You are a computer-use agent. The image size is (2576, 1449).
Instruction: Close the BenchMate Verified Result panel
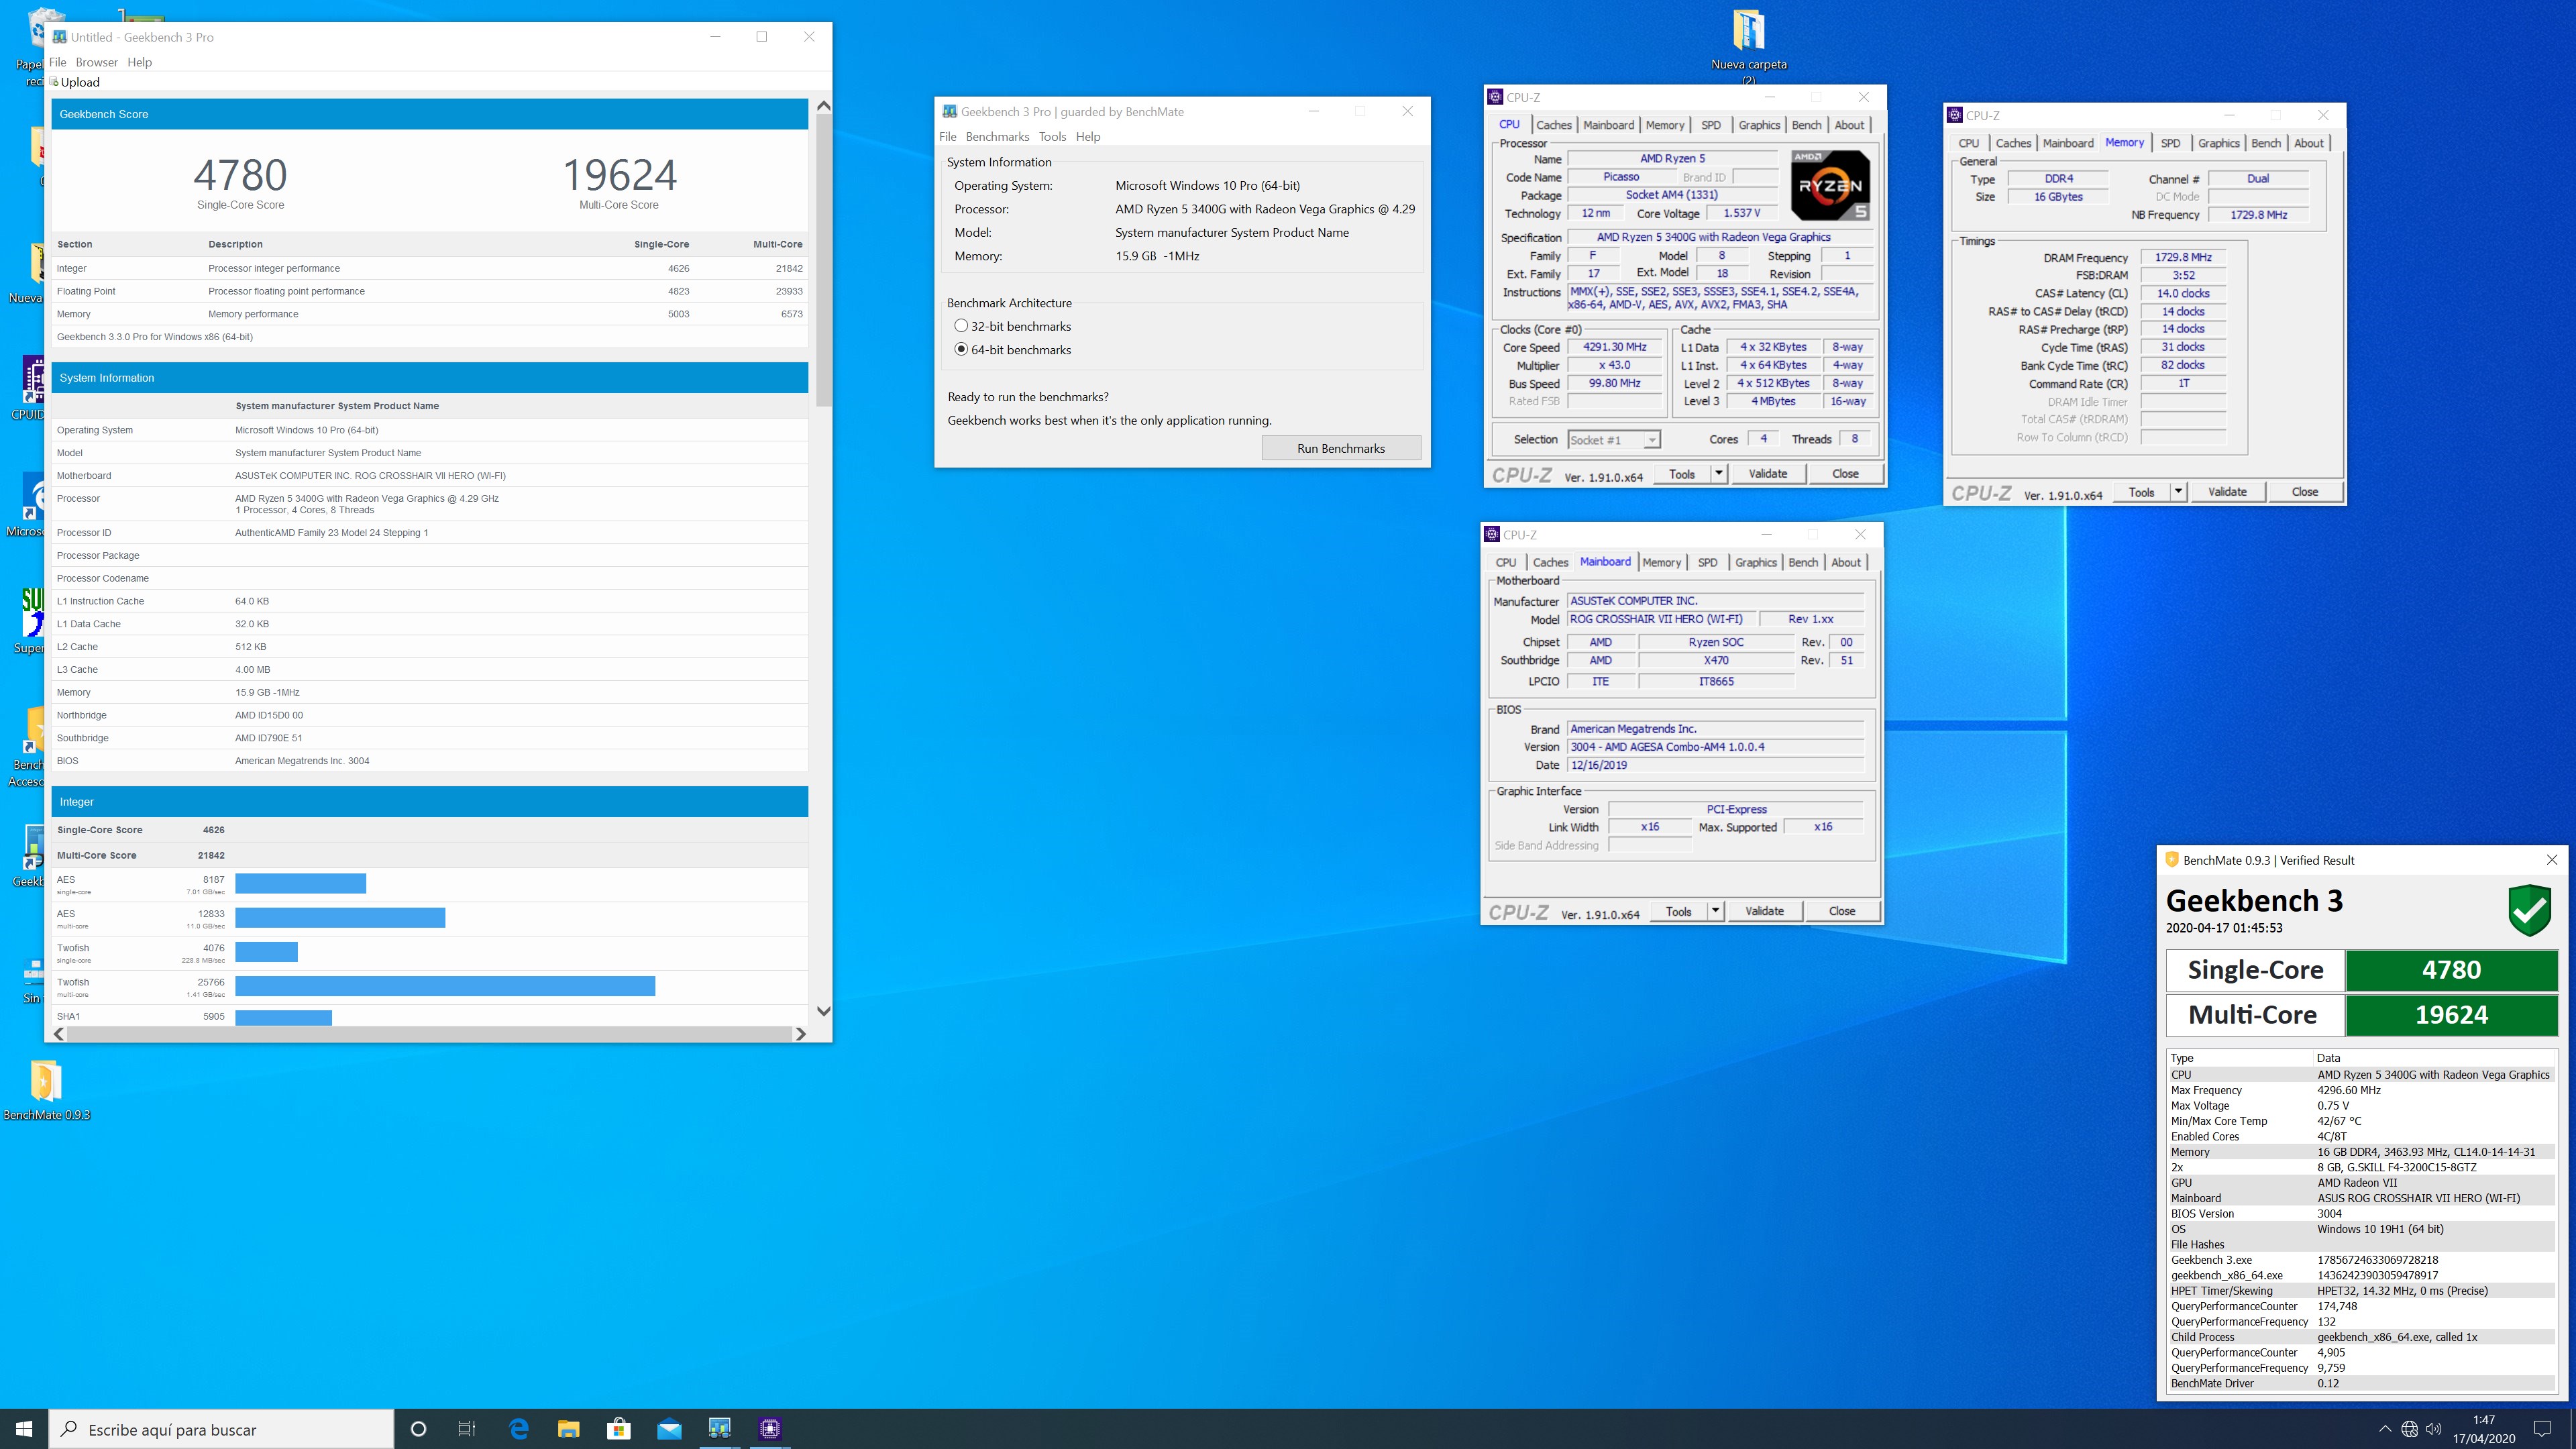coord(2552,860)
